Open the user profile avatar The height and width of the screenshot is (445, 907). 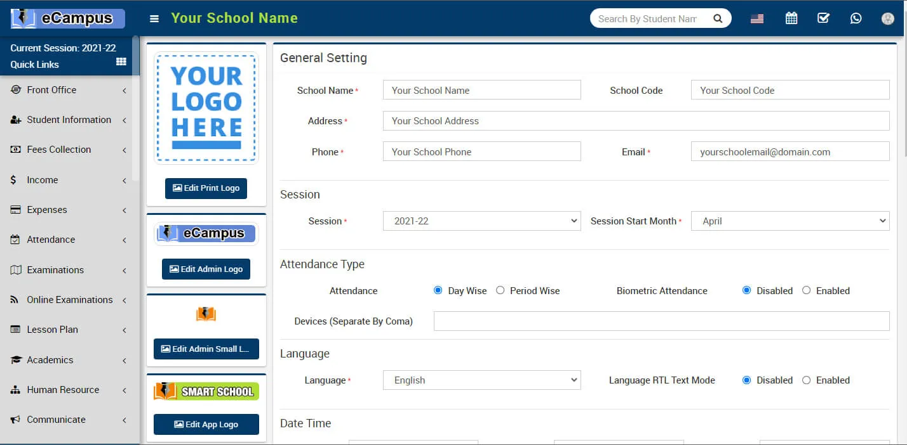point(888,18)
